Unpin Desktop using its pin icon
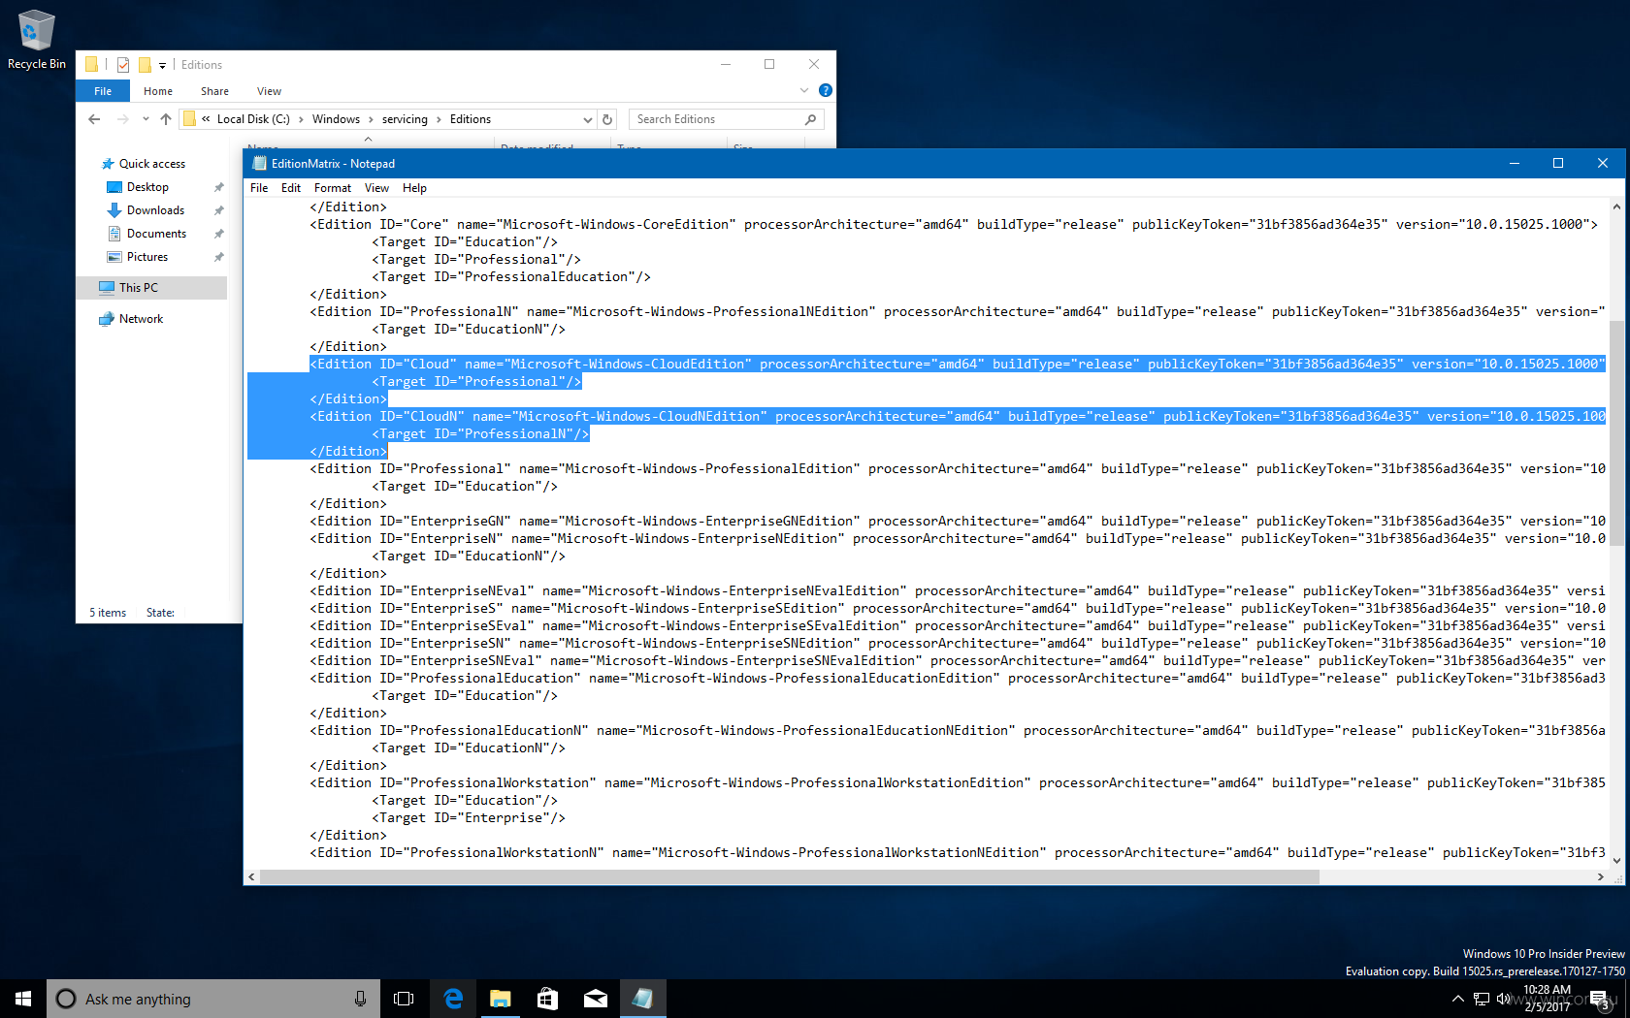This screenshot has width=1630, height=1018. tap(218, 187)
